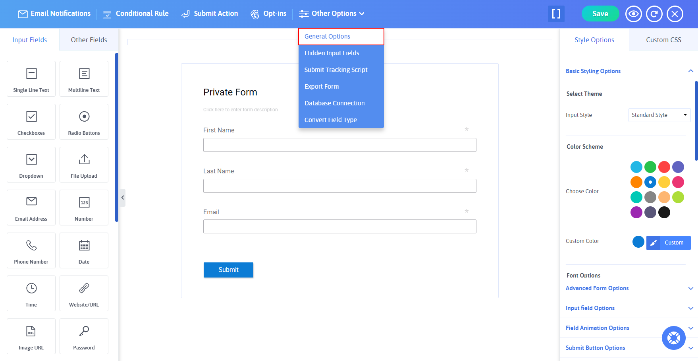Add a Checkboxes field
698x361 pixels.
pyautogui.click(x=31, y=122)
